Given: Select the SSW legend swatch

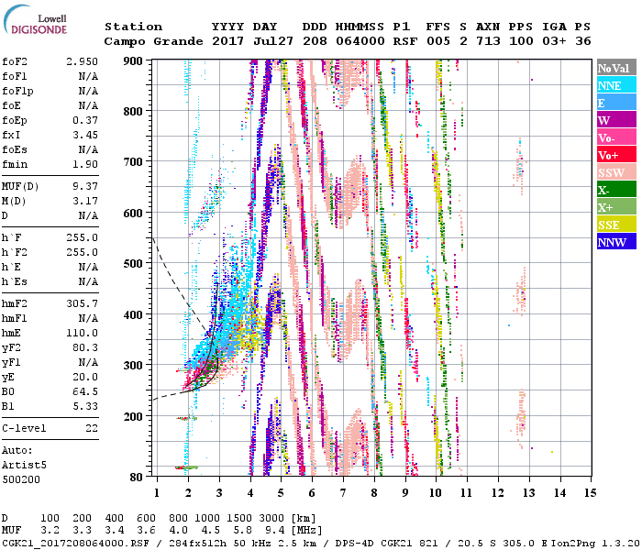Looking at the screenshot, I should coord(616,172).
